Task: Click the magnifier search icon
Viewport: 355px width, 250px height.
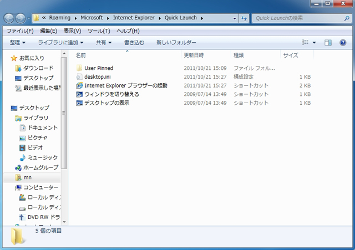Action: pos(347,18)
